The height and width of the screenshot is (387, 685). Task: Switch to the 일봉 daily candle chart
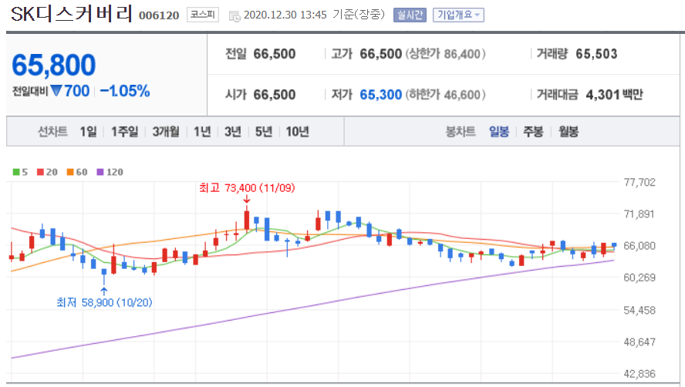[x=499, y=131]
